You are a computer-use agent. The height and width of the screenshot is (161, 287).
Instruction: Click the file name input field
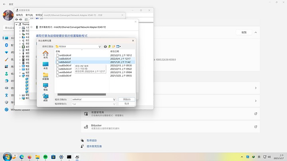[x=92, y=99]
